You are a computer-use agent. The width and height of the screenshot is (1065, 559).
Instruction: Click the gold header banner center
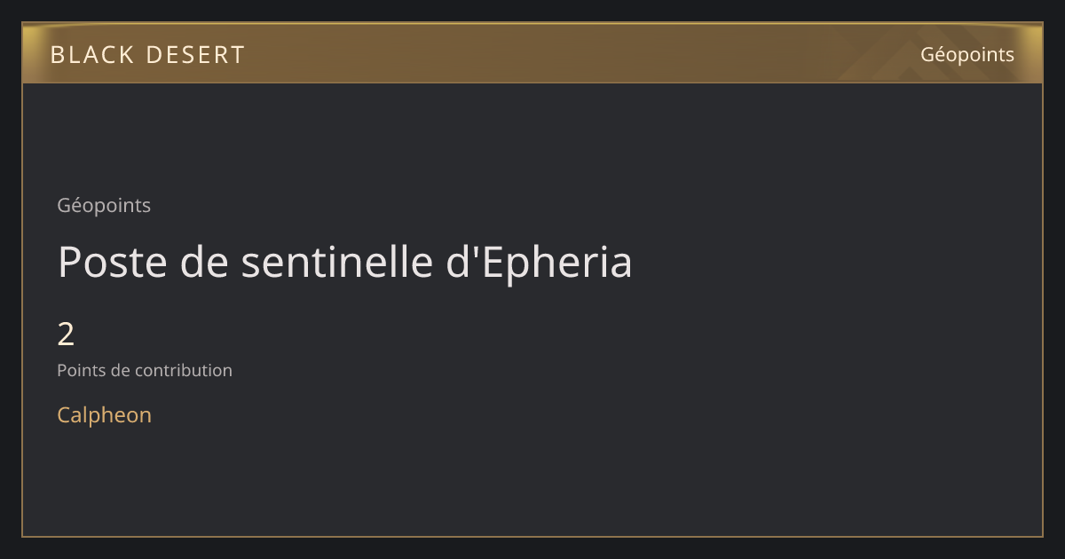click(532, 53)
